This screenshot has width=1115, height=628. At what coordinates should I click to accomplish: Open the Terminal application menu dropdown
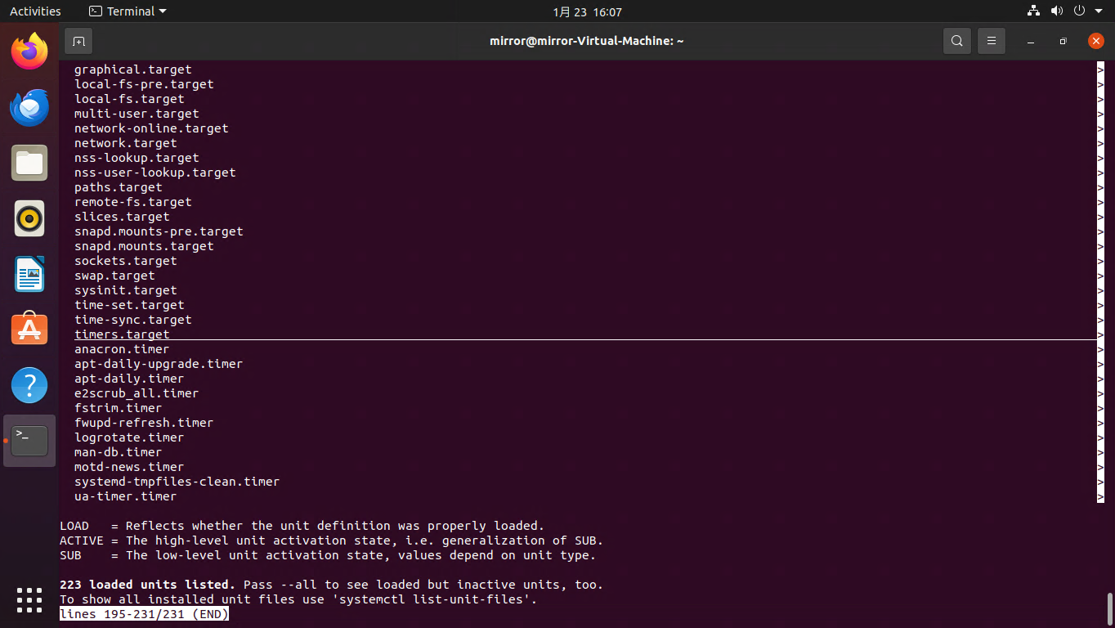pos(127,11)
